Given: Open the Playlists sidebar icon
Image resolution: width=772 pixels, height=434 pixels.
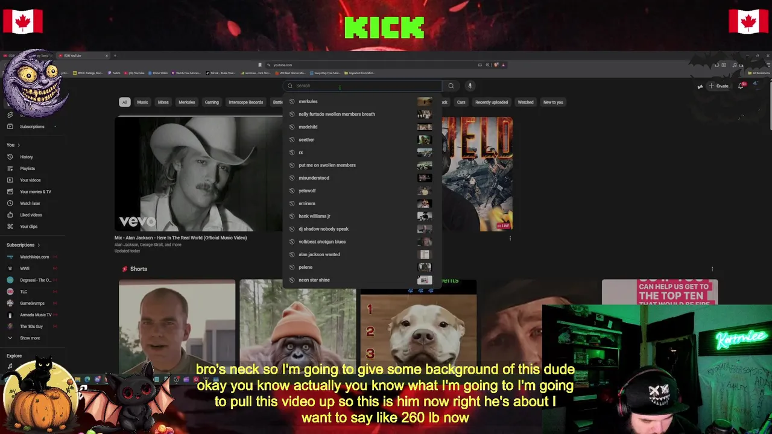Looking at the screenshot, I should [x=10, y=168].
